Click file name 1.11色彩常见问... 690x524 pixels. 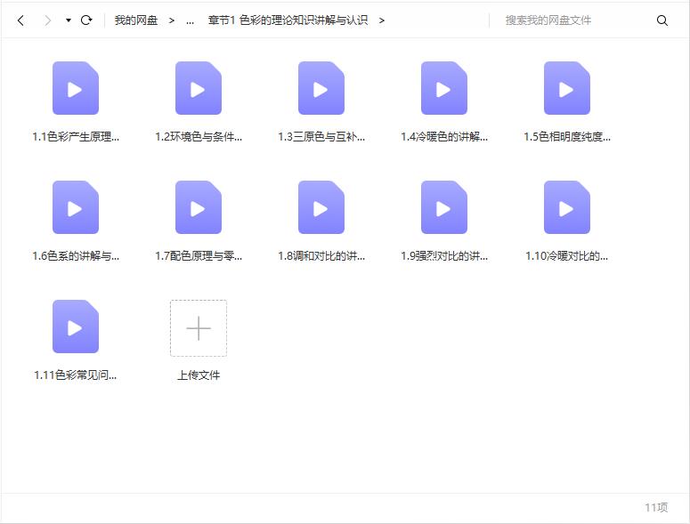76,375
